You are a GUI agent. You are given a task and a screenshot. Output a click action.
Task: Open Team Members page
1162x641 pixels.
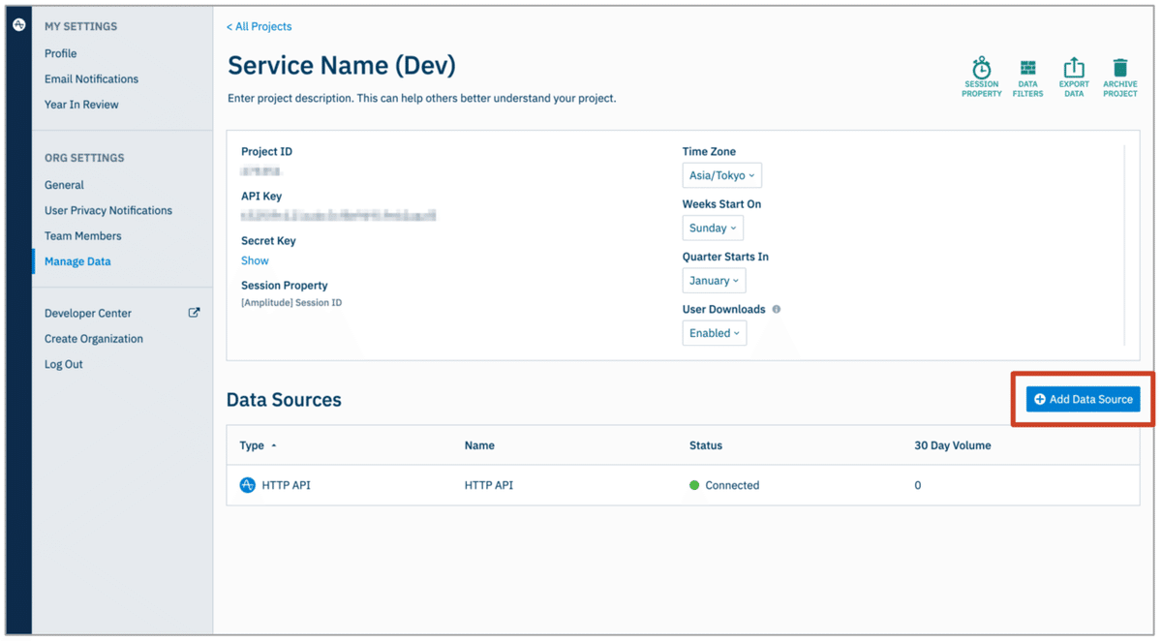83,235
